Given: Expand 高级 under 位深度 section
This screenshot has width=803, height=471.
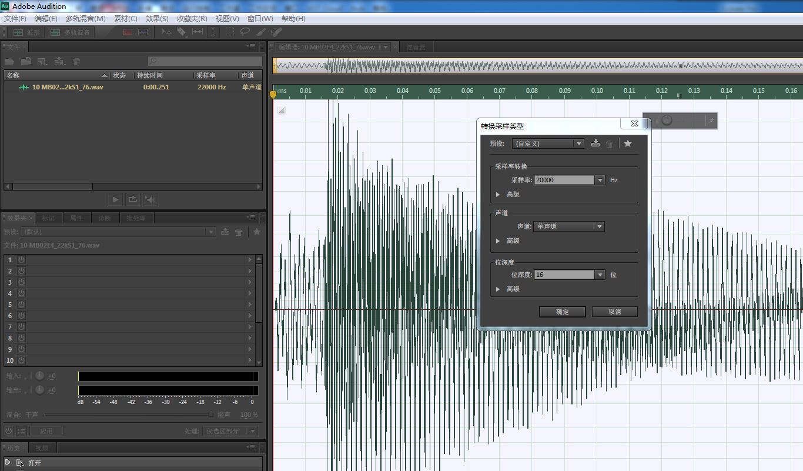Looking at the screenshot, I should pyautogui.click(x=498, y=289).
